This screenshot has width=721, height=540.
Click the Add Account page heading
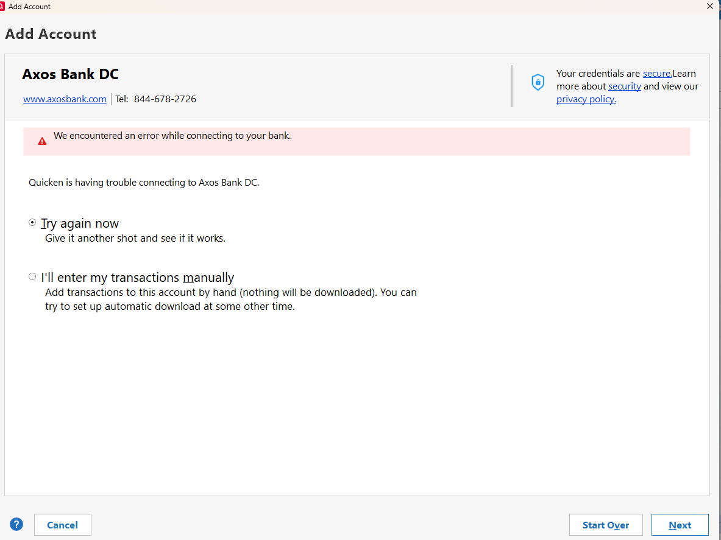(x=51, y=34)
